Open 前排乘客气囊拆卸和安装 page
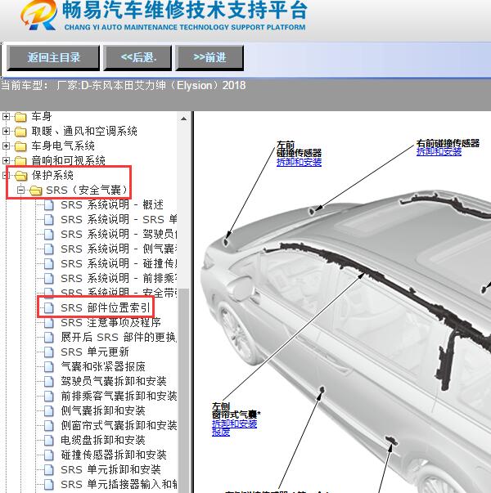491x493 pixels. coord(119,396)
